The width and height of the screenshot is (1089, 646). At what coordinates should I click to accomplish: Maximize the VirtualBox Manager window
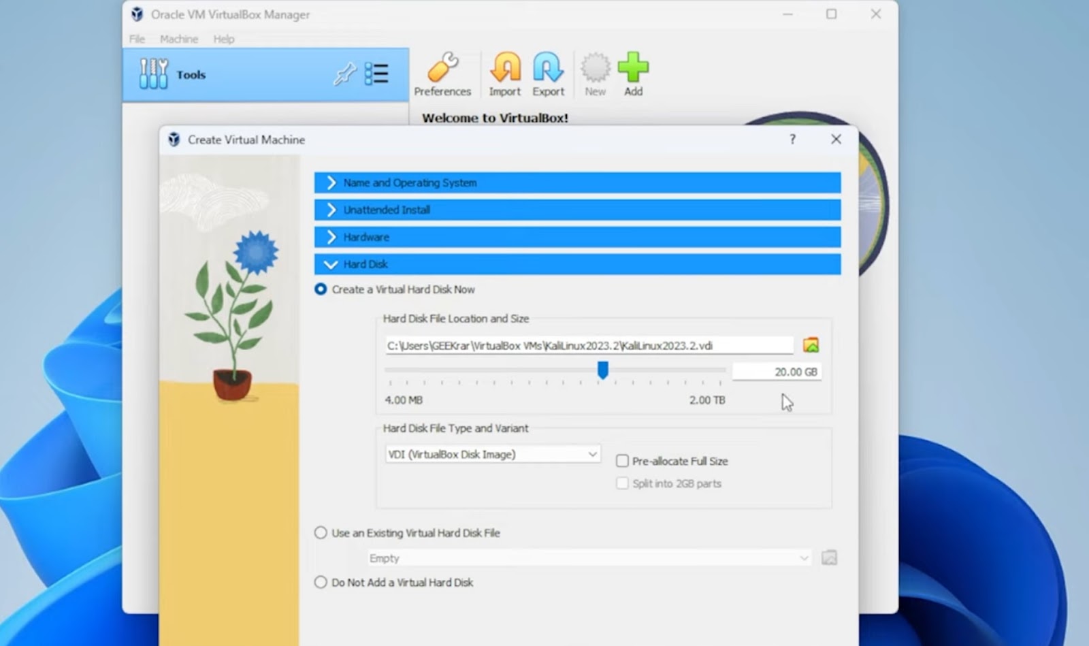point(831,14)
